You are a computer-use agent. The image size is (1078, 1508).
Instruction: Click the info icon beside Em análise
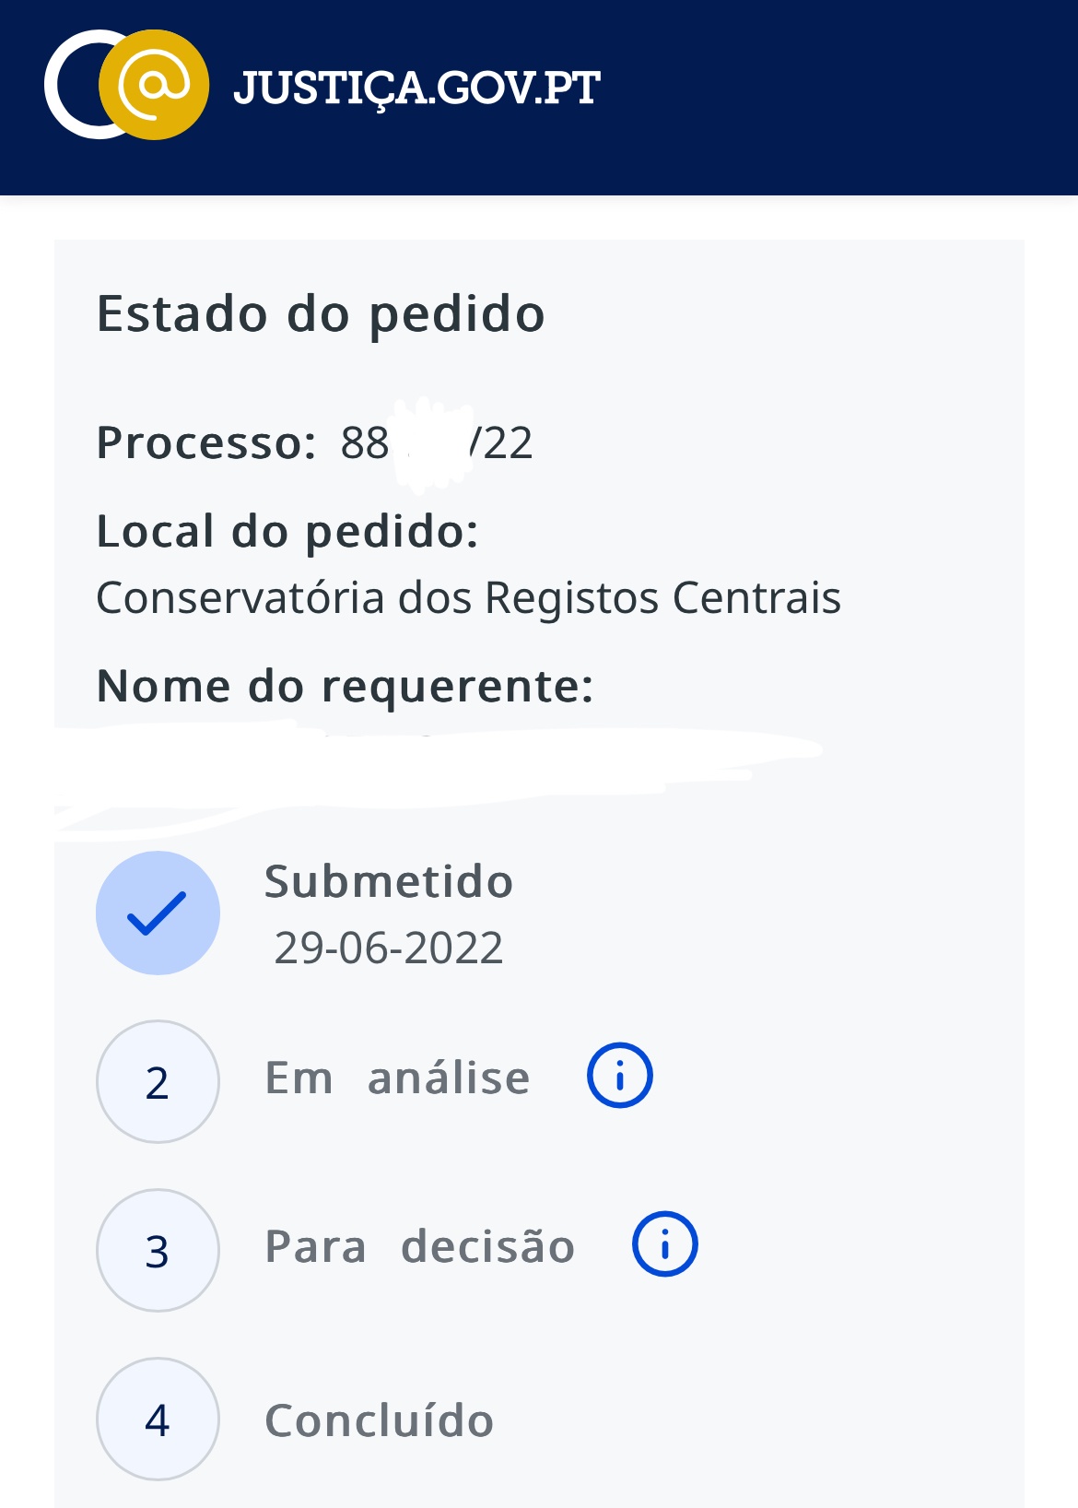(620, 1075)
